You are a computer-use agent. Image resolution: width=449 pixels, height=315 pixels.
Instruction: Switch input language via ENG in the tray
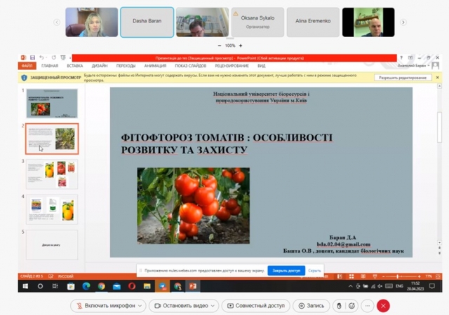coord(399,286)
